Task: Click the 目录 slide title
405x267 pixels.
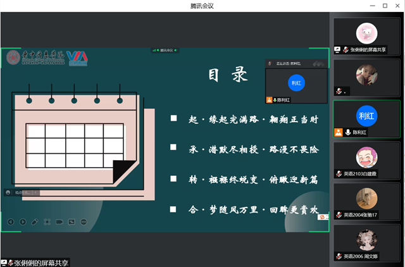Action: tap(228, 75)
